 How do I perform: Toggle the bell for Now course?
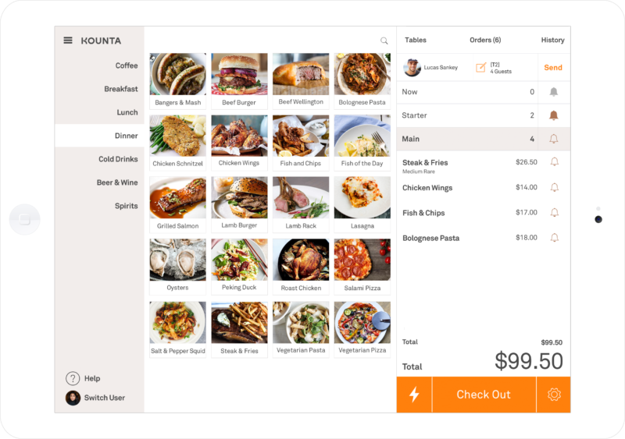(x=554, y=92)
